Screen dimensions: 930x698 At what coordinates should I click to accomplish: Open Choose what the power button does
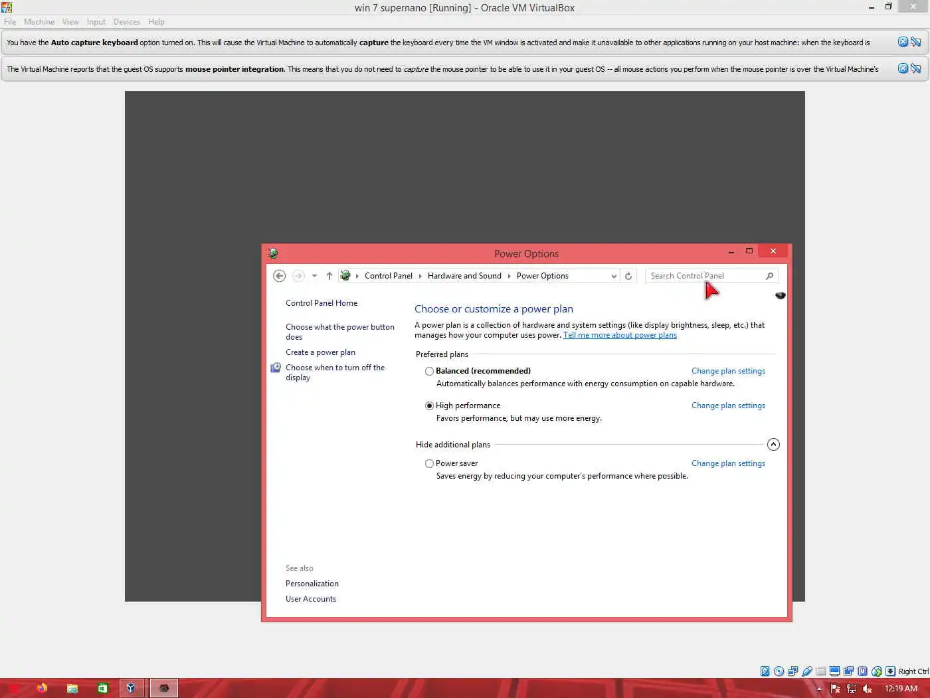[x=340, y=332]
